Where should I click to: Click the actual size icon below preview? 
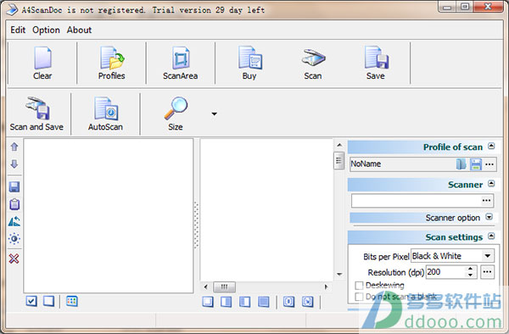[288, 302]
